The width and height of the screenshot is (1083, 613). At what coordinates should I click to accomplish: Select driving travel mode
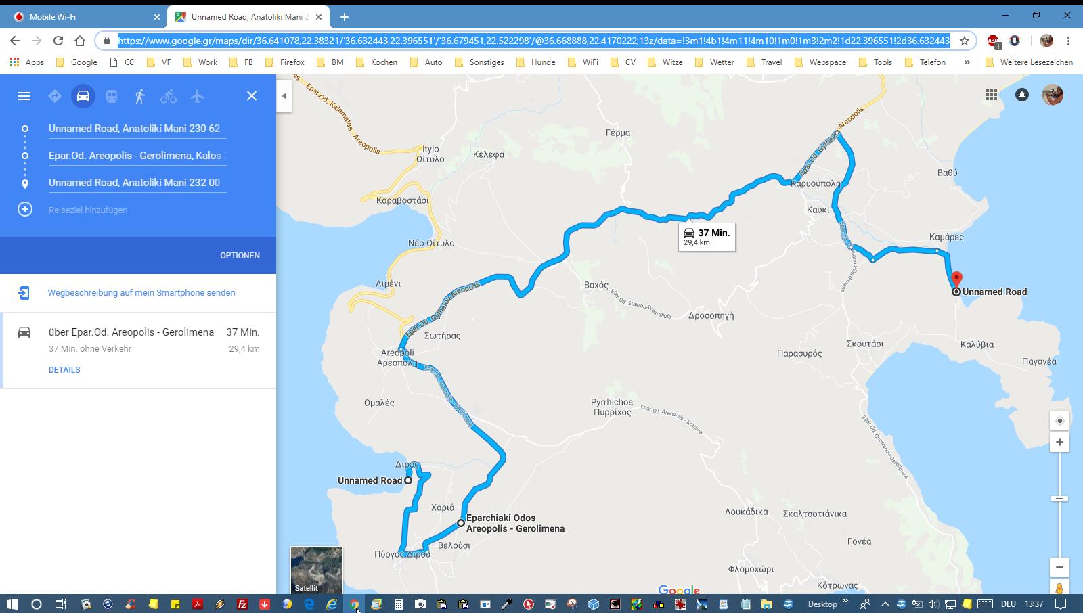(x=83, y=96)
